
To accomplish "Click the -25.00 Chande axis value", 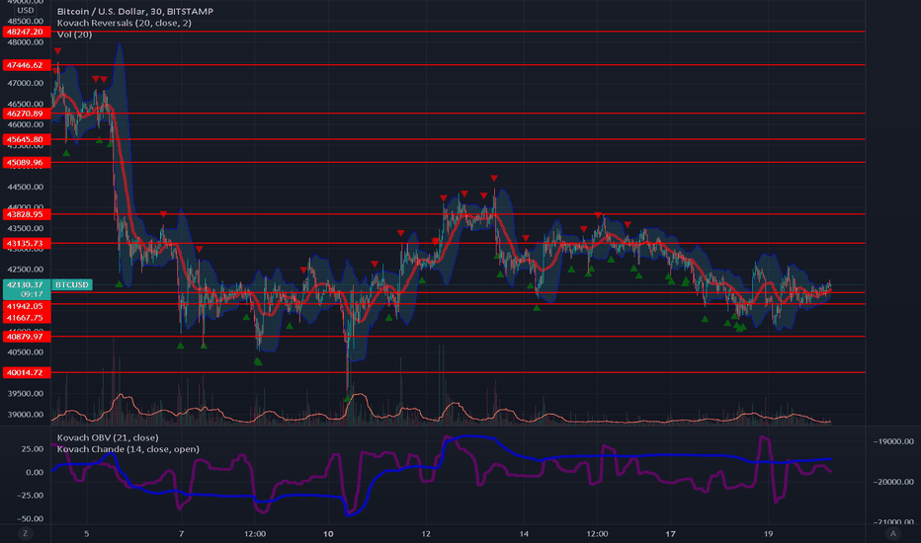I will (x=30, y=495).
